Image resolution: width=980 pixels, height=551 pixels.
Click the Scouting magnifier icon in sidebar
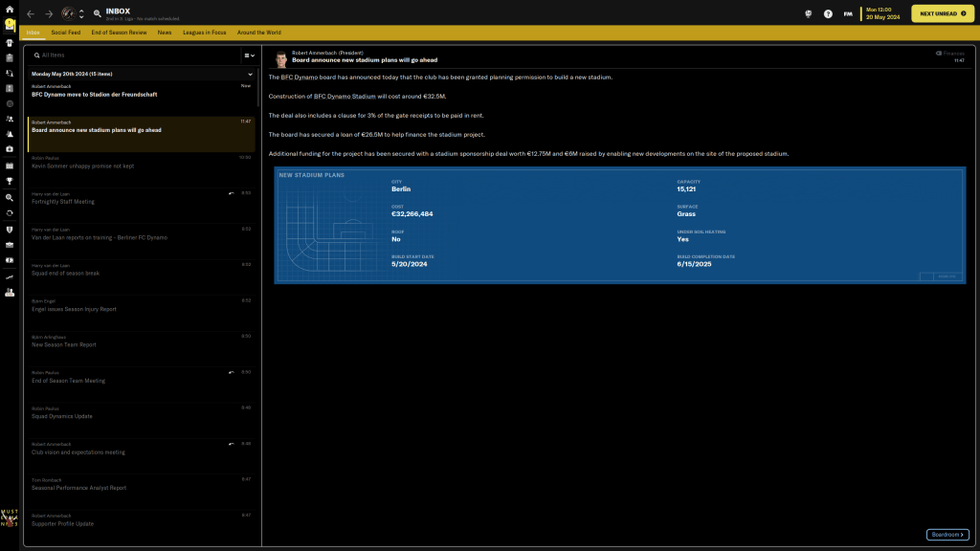(10, 197)
